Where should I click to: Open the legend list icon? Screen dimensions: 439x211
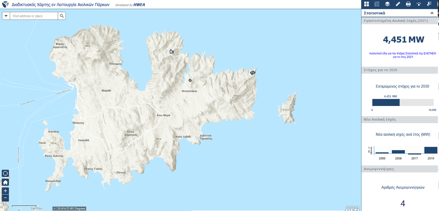pos(377,4)
